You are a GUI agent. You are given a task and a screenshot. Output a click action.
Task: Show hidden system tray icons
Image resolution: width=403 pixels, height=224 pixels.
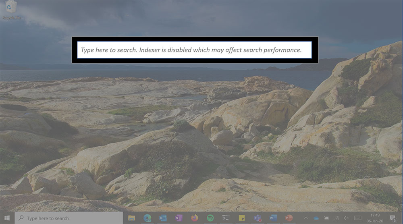point(306,218)
